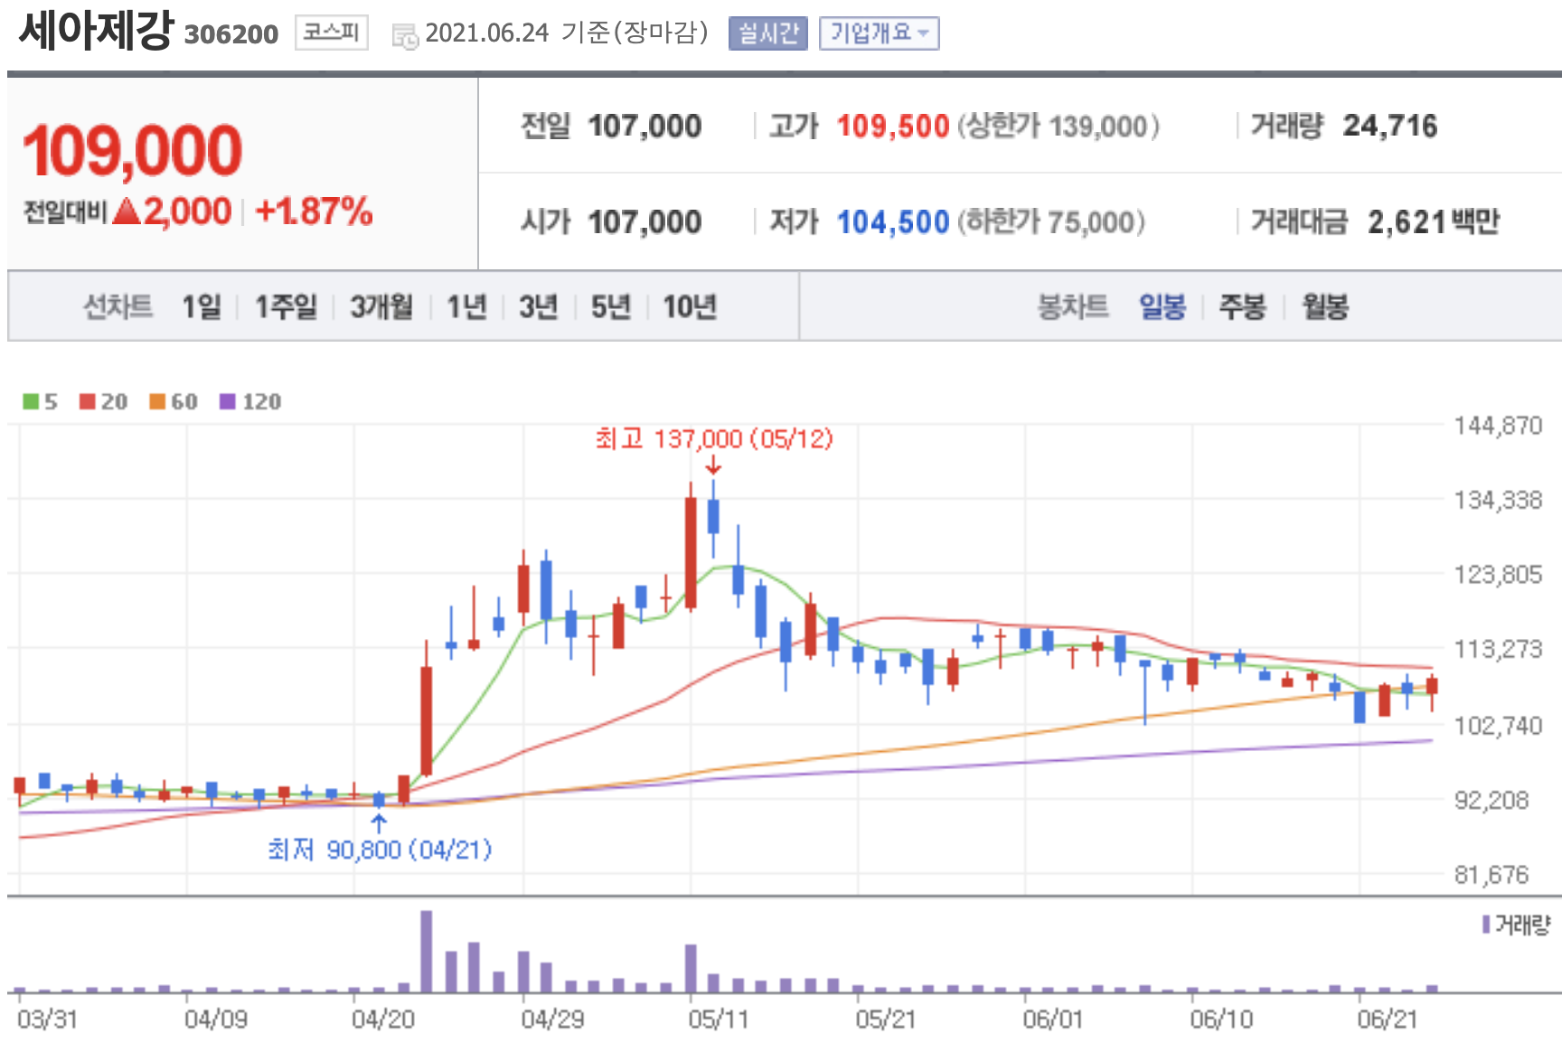Click the percentage change +1.87%
The width and height of the screenshot is (1562, 1043).
[314, 211]
